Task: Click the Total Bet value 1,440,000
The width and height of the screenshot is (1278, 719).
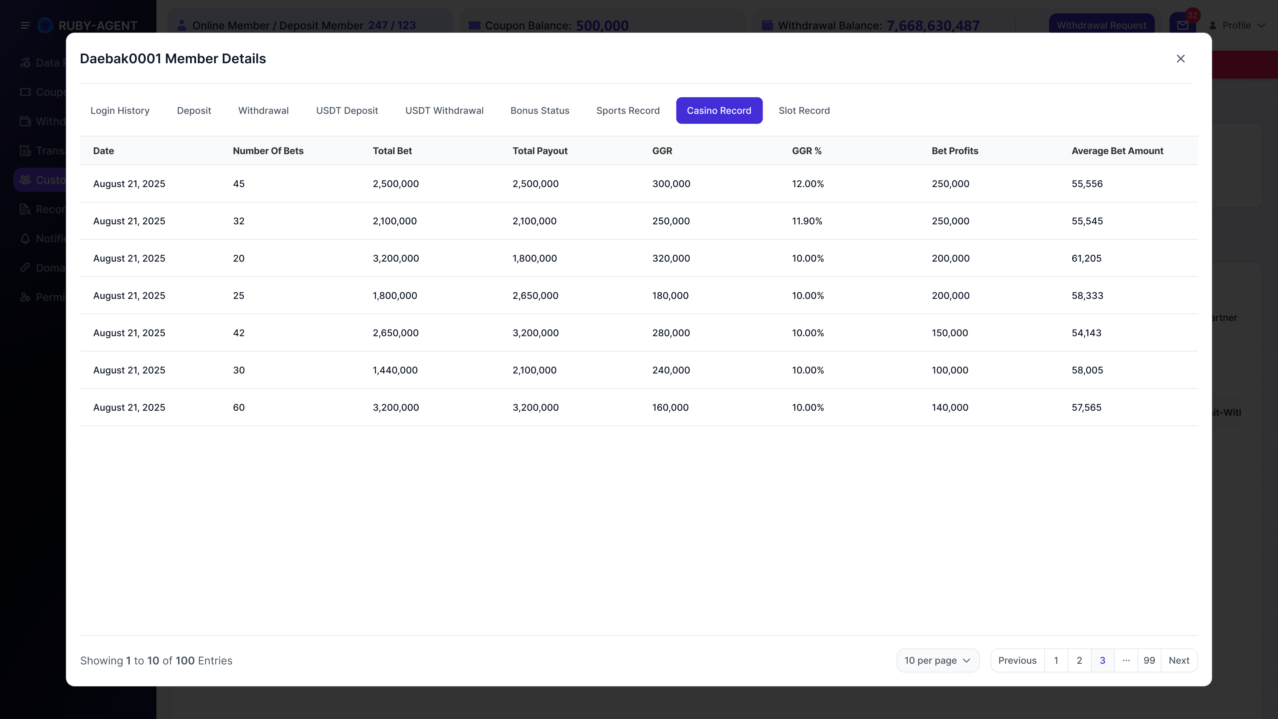Action: 395,370
